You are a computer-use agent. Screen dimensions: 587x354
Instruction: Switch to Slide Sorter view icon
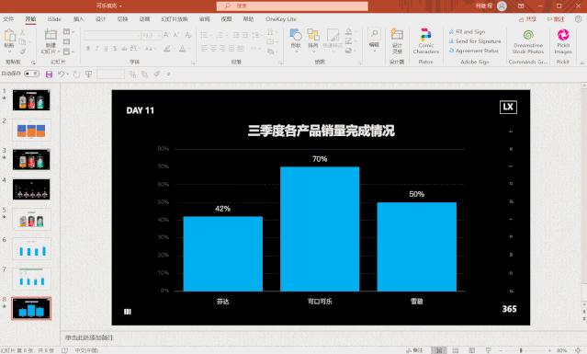456,350
